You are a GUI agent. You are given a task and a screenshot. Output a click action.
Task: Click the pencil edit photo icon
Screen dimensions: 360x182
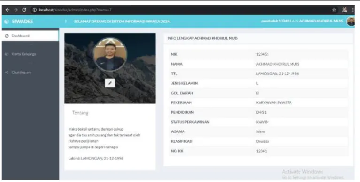[110, 83]
